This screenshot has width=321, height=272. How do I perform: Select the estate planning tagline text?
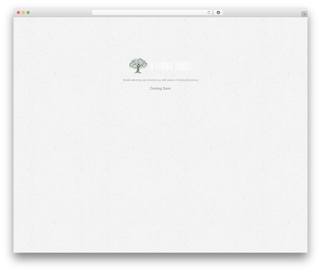[x=161, y=80]
